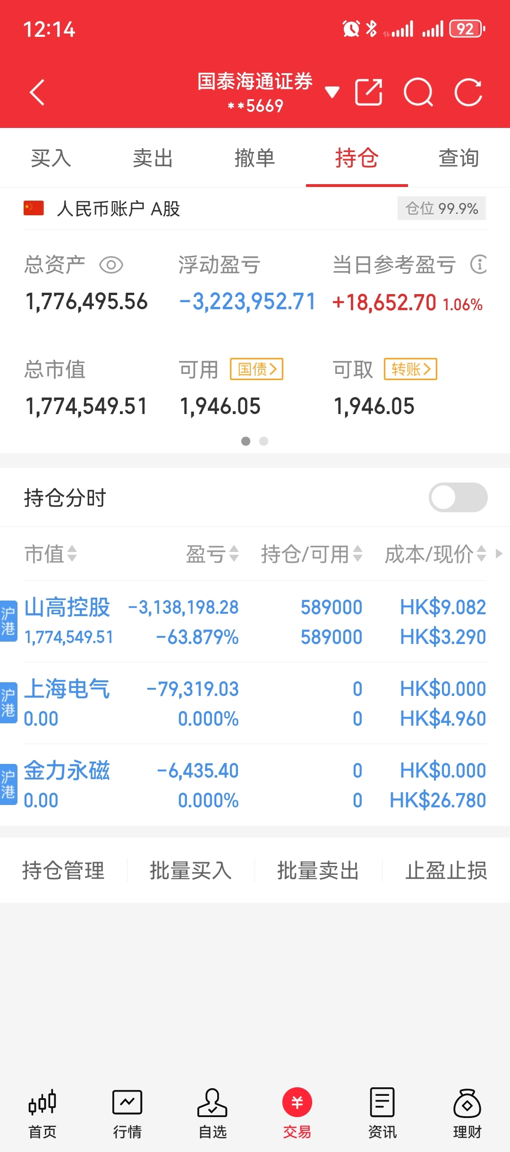Tap the account name 国泰海通证券
This screenshot has height=1152, width=510.
pyautogui.click(x=255, y=81)
